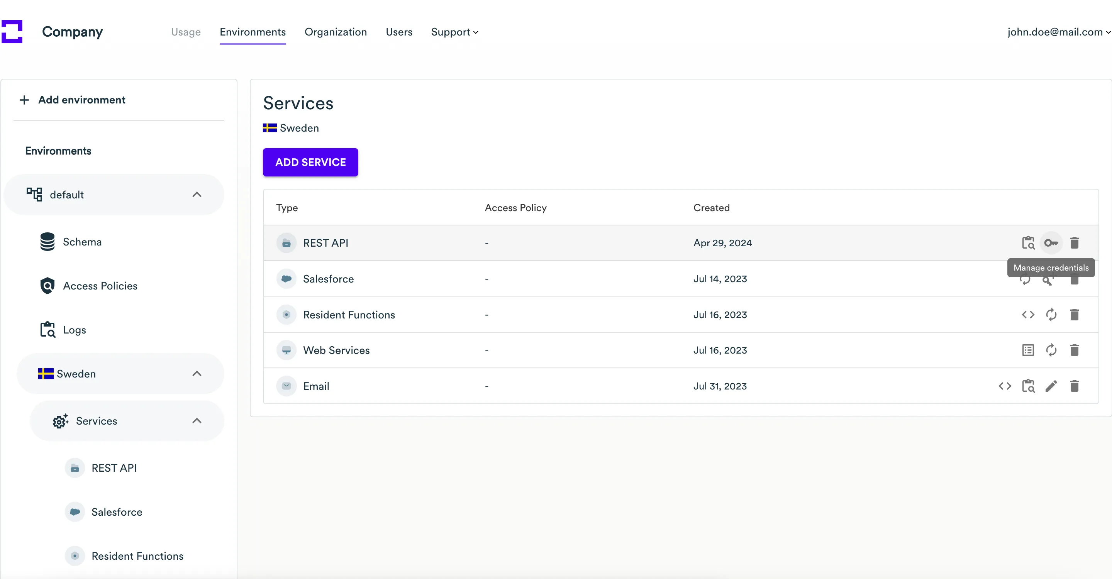Collapse the default environment chevron
The height and width of the screenshot is (579, 1112).
pyautogui.click(x=197, y=195)
